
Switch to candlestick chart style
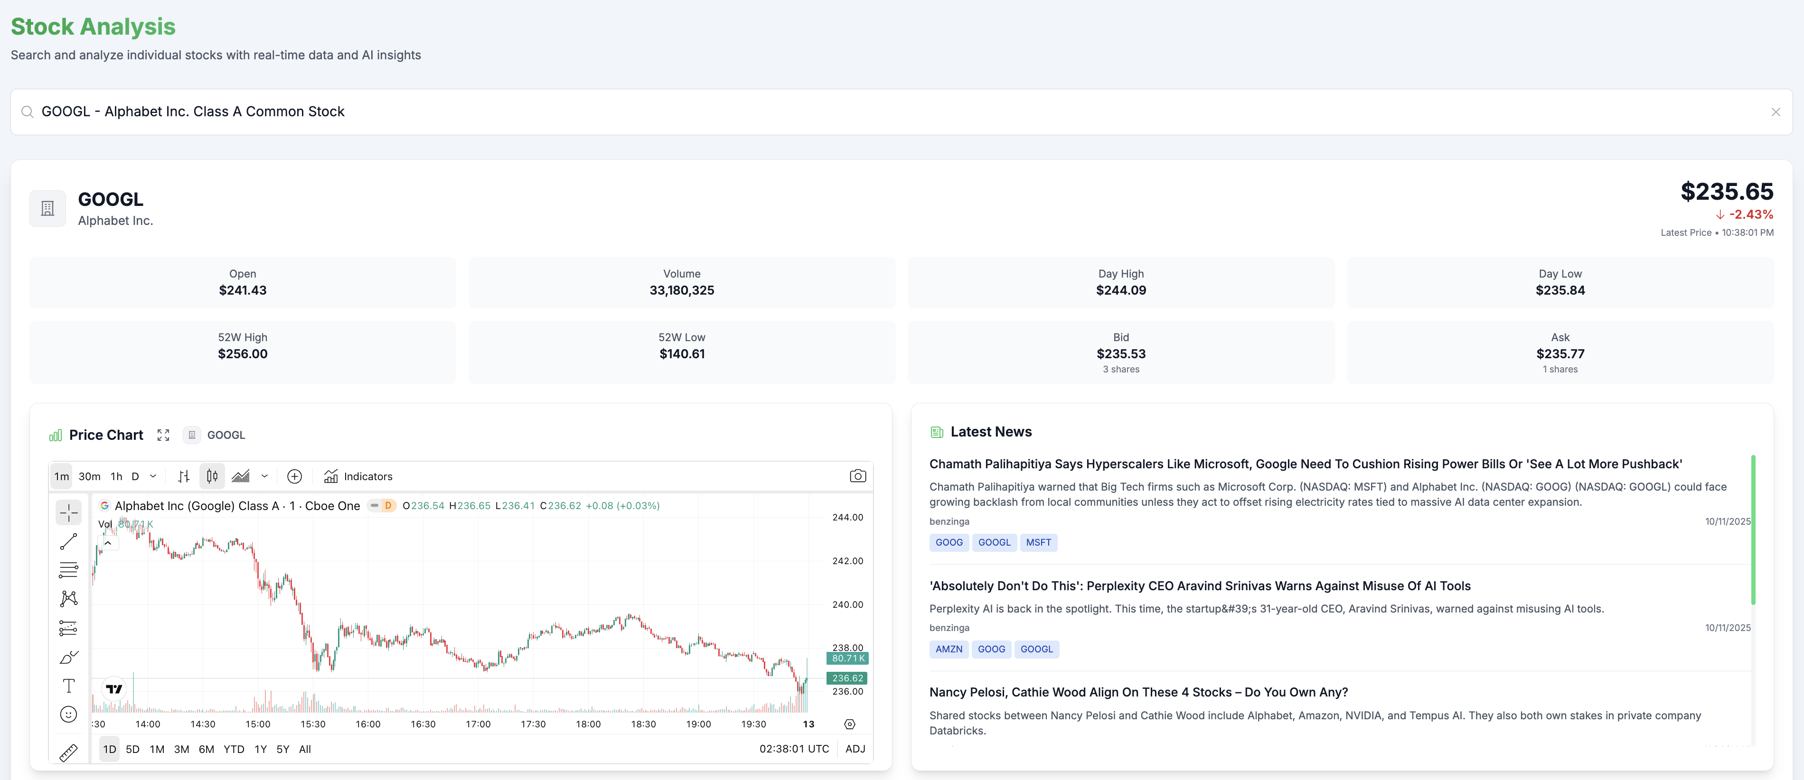(x=212, y=476)
